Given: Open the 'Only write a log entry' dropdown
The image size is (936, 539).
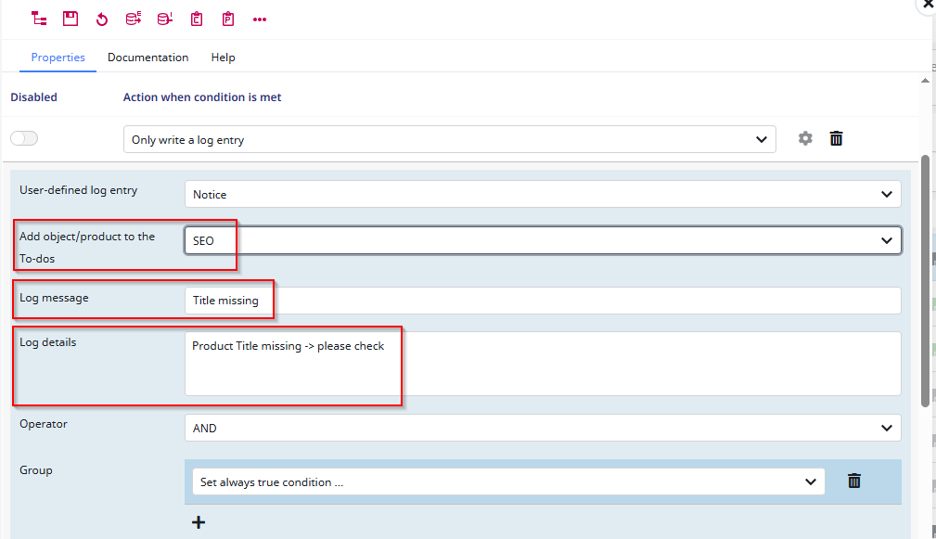Looking at the screenshot, I should pyautogui.click(x=449, y=138).
